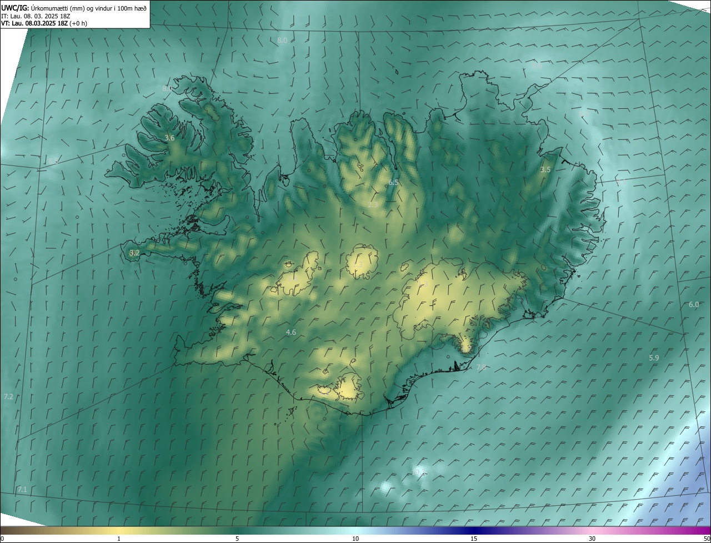Viewport: 711px width, 543px height.
Task: Click the '3.5' value in east Iceland
Action: pyautogui.click(x=545, y=169)
